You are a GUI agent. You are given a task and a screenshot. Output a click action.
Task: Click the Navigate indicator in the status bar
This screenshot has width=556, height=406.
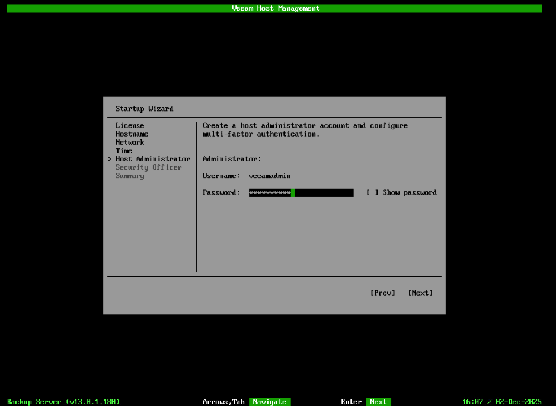pyautogui.click(x=270, y=401)
